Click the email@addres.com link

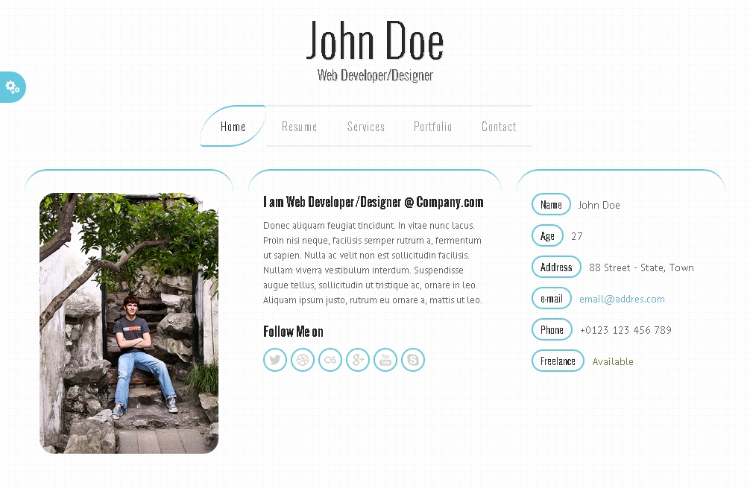622,300
